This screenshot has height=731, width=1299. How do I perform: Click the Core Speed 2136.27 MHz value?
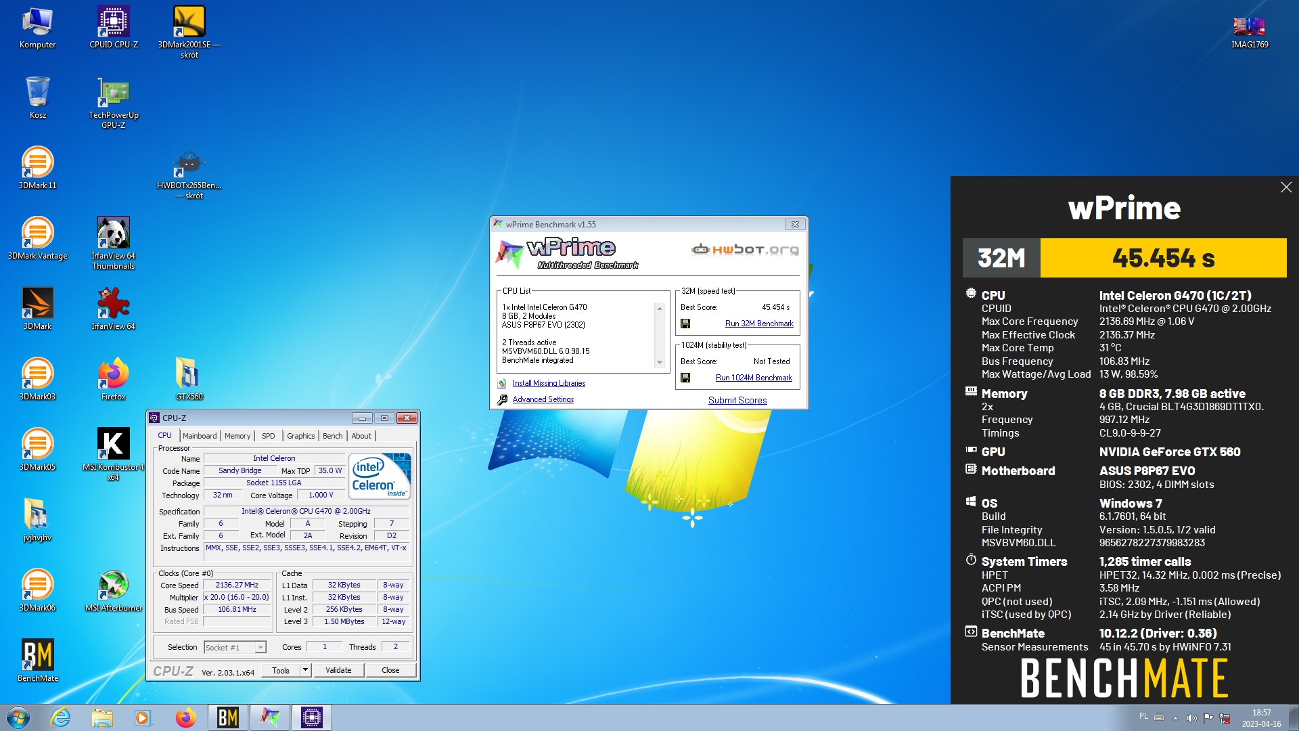237,585
